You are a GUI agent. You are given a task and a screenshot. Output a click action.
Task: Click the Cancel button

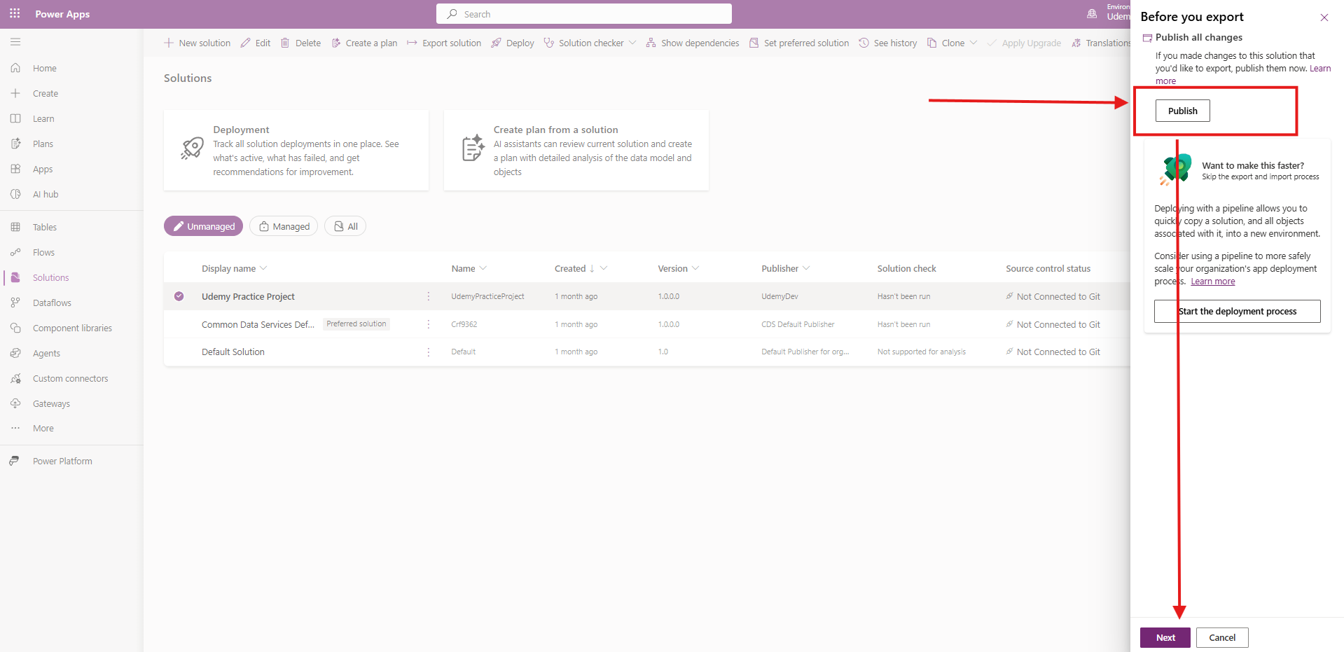click(x=1222, y=637)
